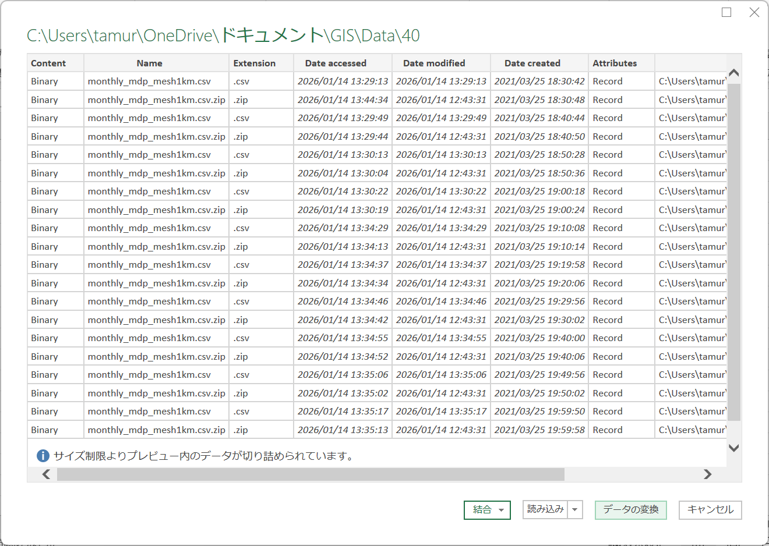769x546 pixels.
Task: Click the Date modified column header
Action: (x=434, y=63)
